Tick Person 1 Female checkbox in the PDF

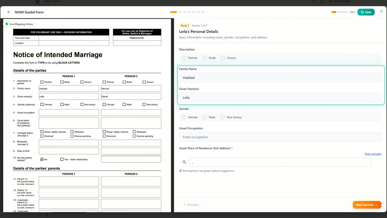42,104
